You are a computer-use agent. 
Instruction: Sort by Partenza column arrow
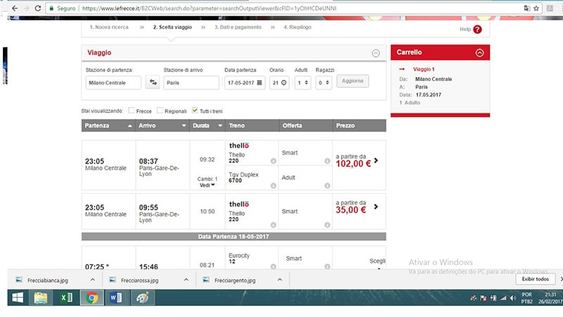click(130, 126)
